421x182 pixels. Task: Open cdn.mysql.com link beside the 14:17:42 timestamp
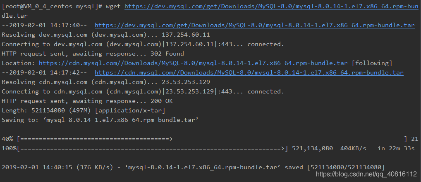click(249, 72)
